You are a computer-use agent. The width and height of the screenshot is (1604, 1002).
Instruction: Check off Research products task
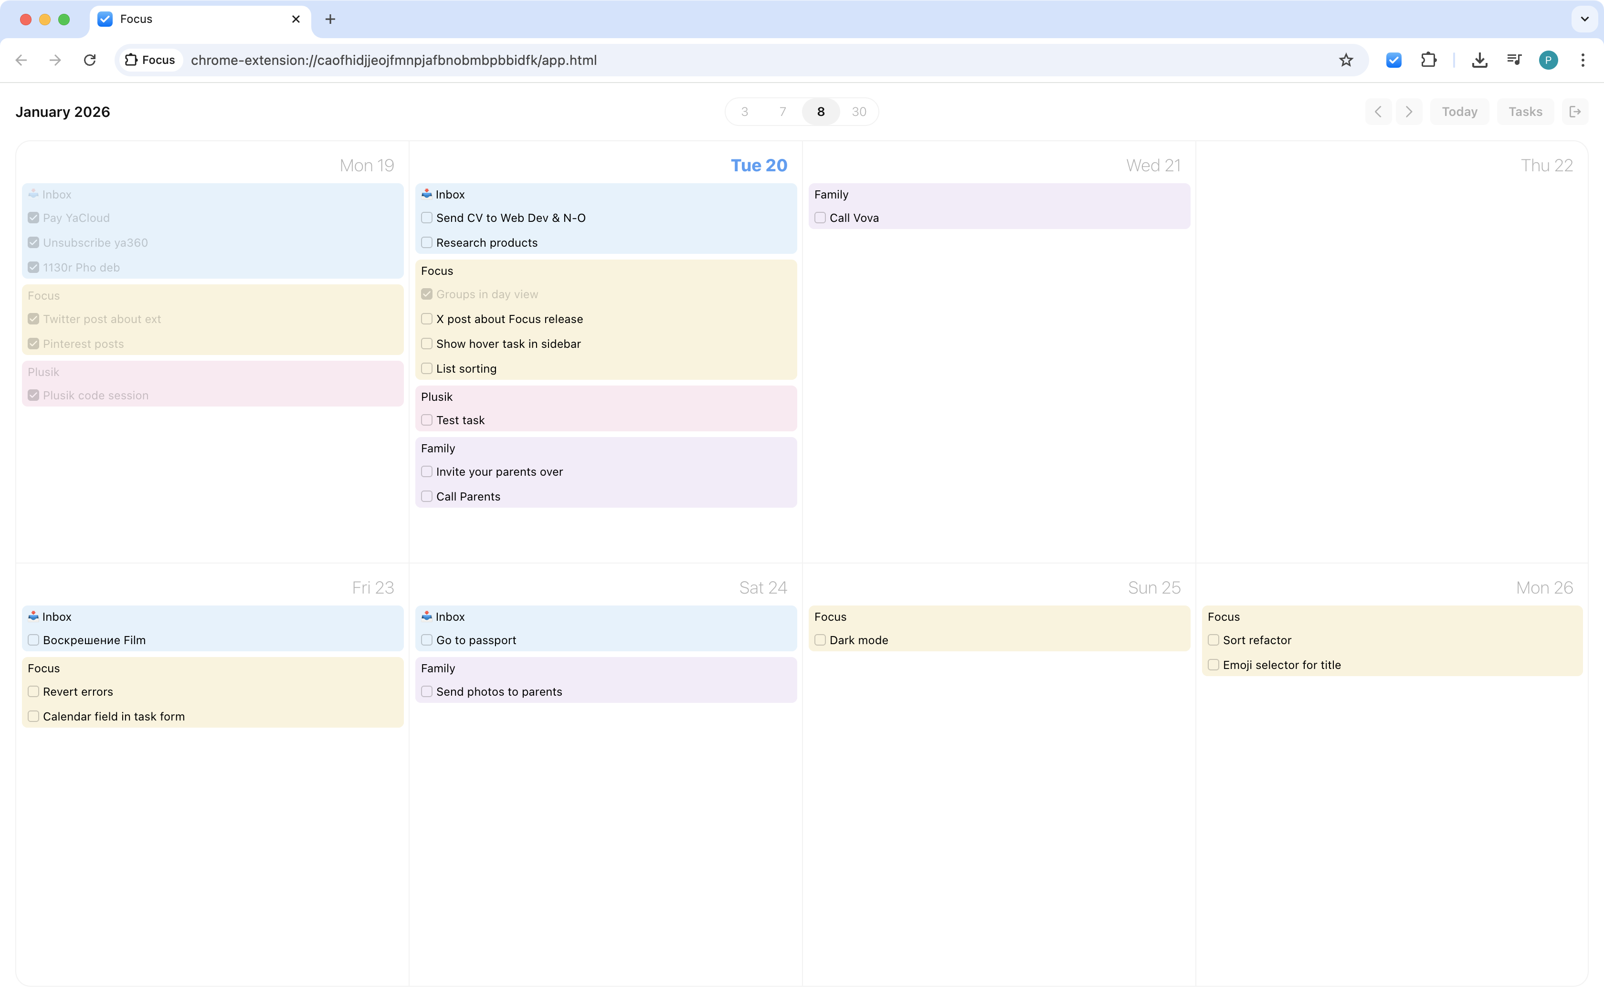427,242
